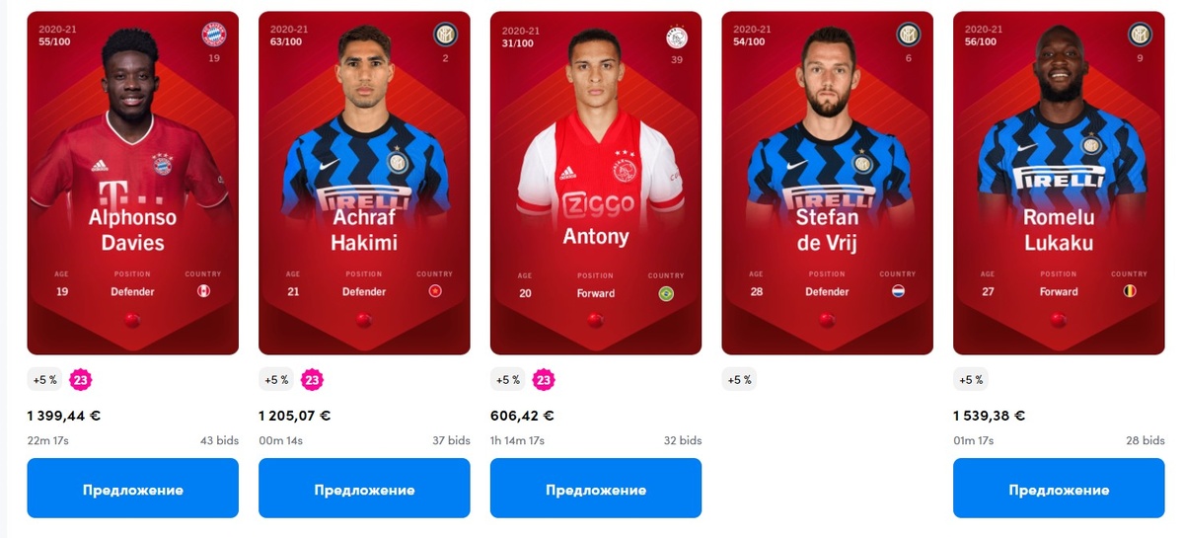Click Предложение button under Achraf Hakimi
This screenshot has width=1184, height=538.
(364, 489)
